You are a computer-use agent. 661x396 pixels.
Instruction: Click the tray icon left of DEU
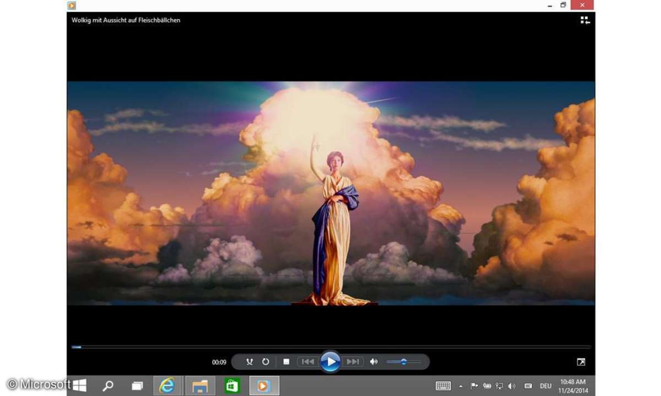tap(528, 386)
